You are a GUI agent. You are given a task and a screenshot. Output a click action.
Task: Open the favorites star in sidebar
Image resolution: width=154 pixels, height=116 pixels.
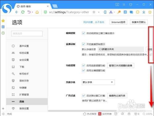3,21
